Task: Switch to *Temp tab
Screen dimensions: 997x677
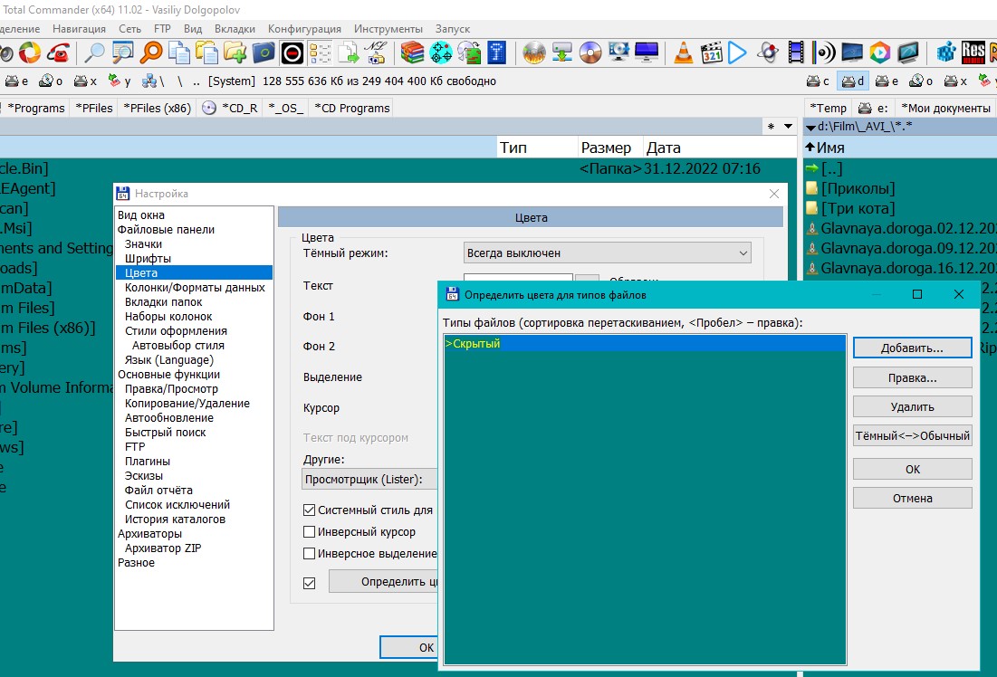Action: coord(828,108)
